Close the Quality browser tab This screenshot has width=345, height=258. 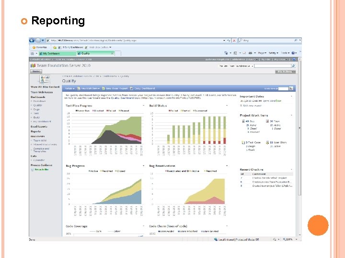point(112,54)
